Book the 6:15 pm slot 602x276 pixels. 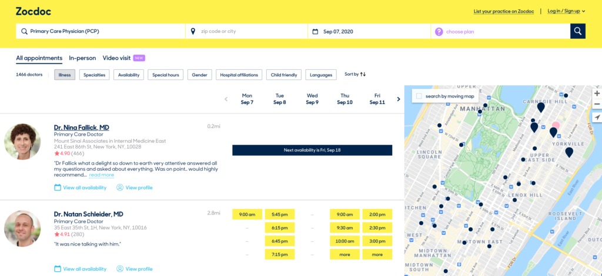point(279,228)
